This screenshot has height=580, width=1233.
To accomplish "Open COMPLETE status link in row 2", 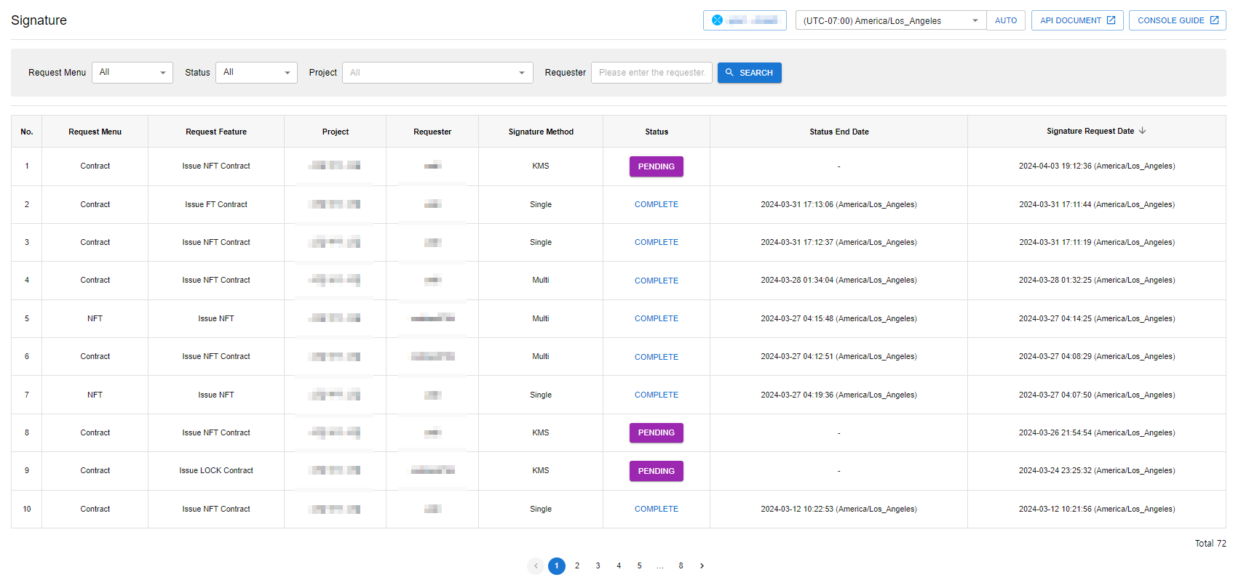I will (657, 204).
